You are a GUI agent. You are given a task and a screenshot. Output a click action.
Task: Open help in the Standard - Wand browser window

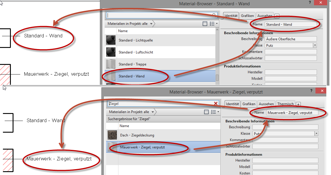(310, 3)
